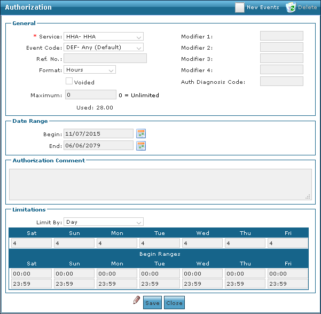Click the Modifier 1 text field

pyautogui.click(x=281, y=36)
